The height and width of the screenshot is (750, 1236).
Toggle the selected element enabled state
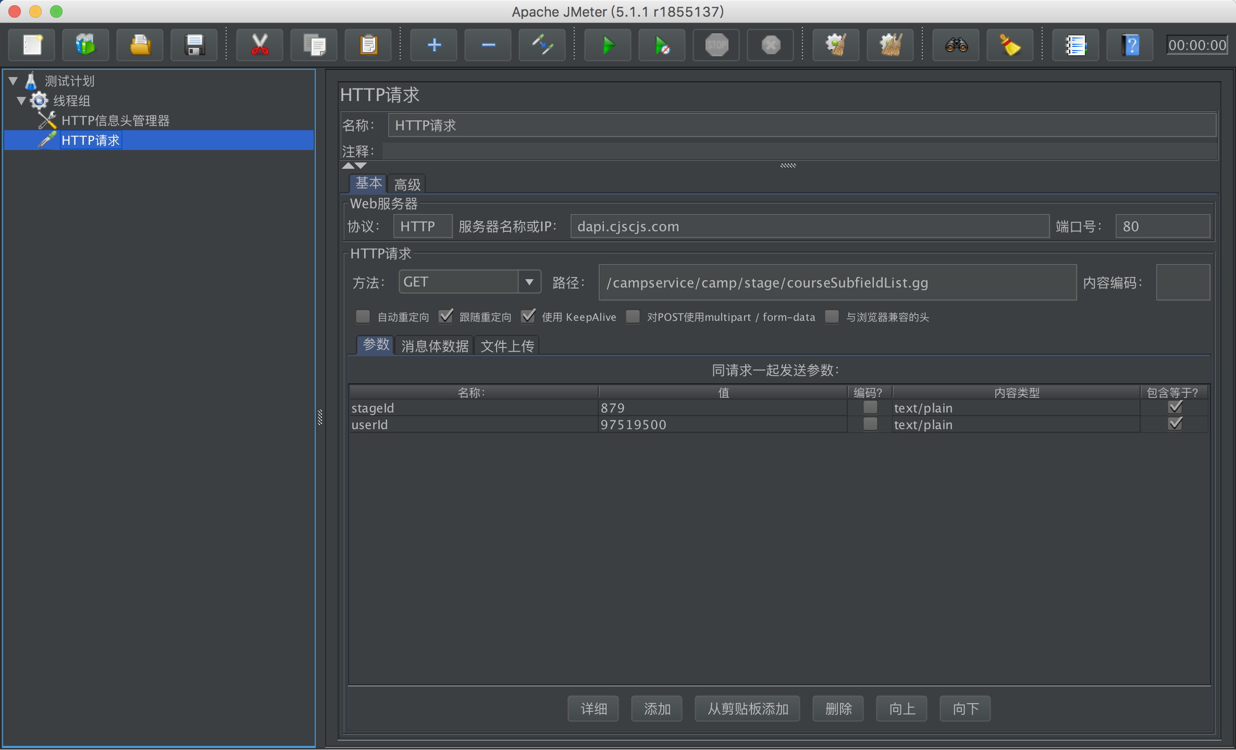click(542, 45)
